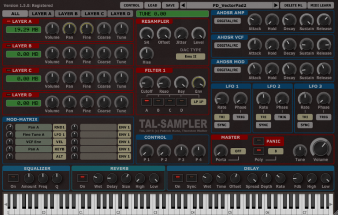Click the Filter 1 Cutoff knob
This screenshot has height=215, width=338.
pos(146,83)
